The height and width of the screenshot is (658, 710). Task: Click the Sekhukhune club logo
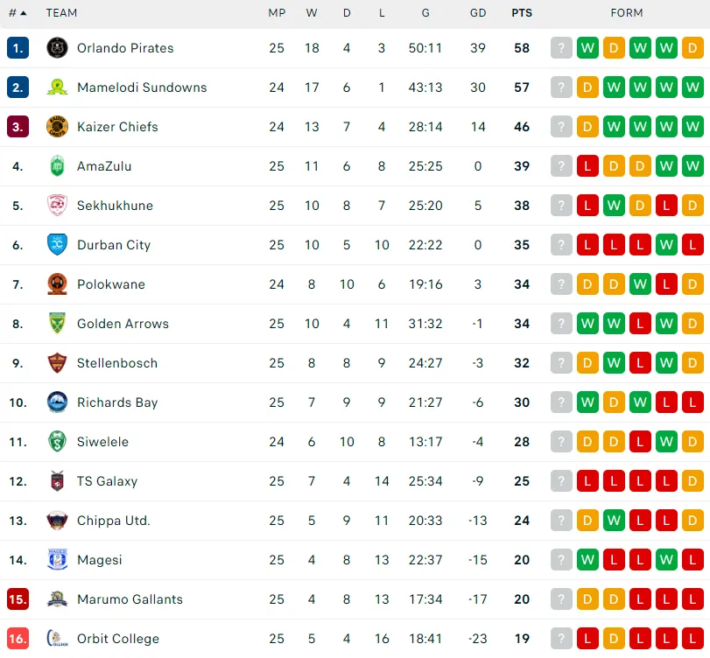point(57,206)
